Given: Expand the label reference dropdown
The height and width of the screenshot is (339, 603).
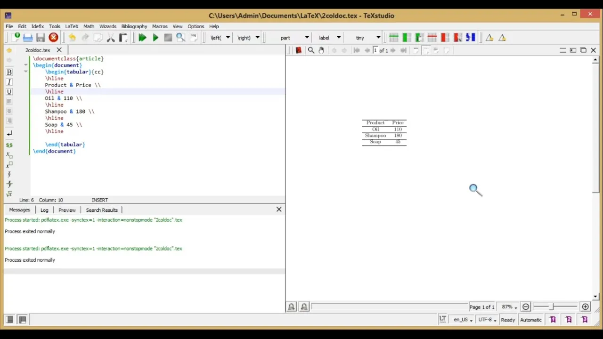Looking at the screenshot, I should (x=338, y=38).
